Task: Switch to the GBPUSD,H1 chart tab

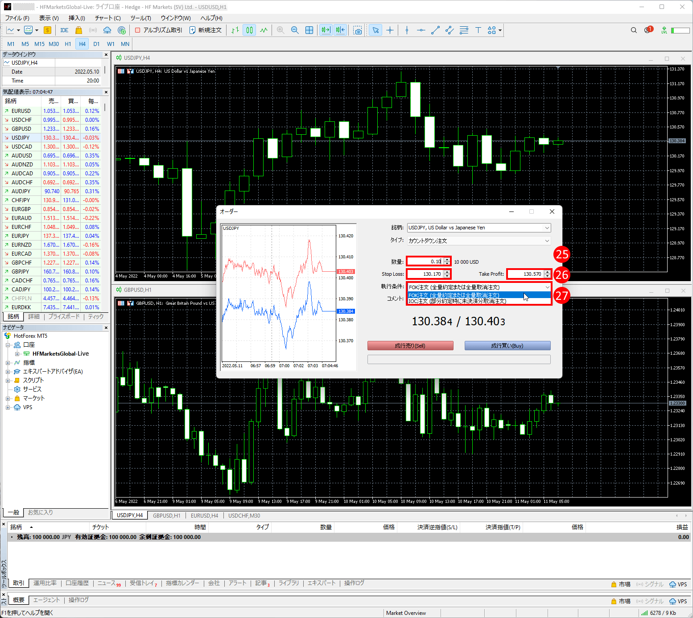Action: [166, 515]
